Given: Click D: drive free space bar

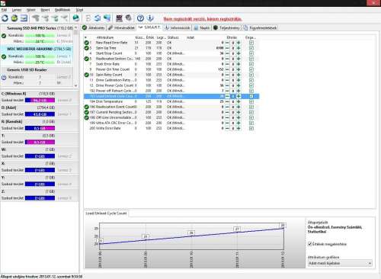Looking at the screenshot, I should [x=40, y=114].
